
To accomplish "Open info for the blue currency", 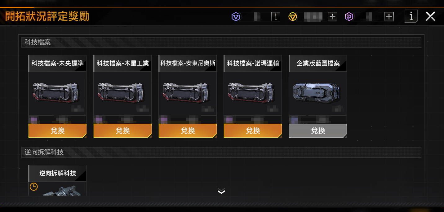I will click(x=276, y=17).
